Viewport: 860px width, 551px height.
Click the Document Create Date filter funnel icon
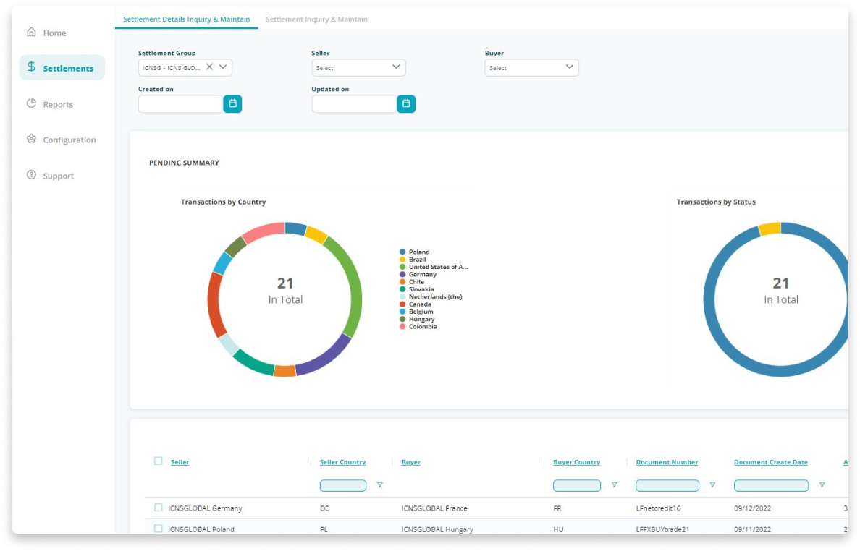[822, 485]
